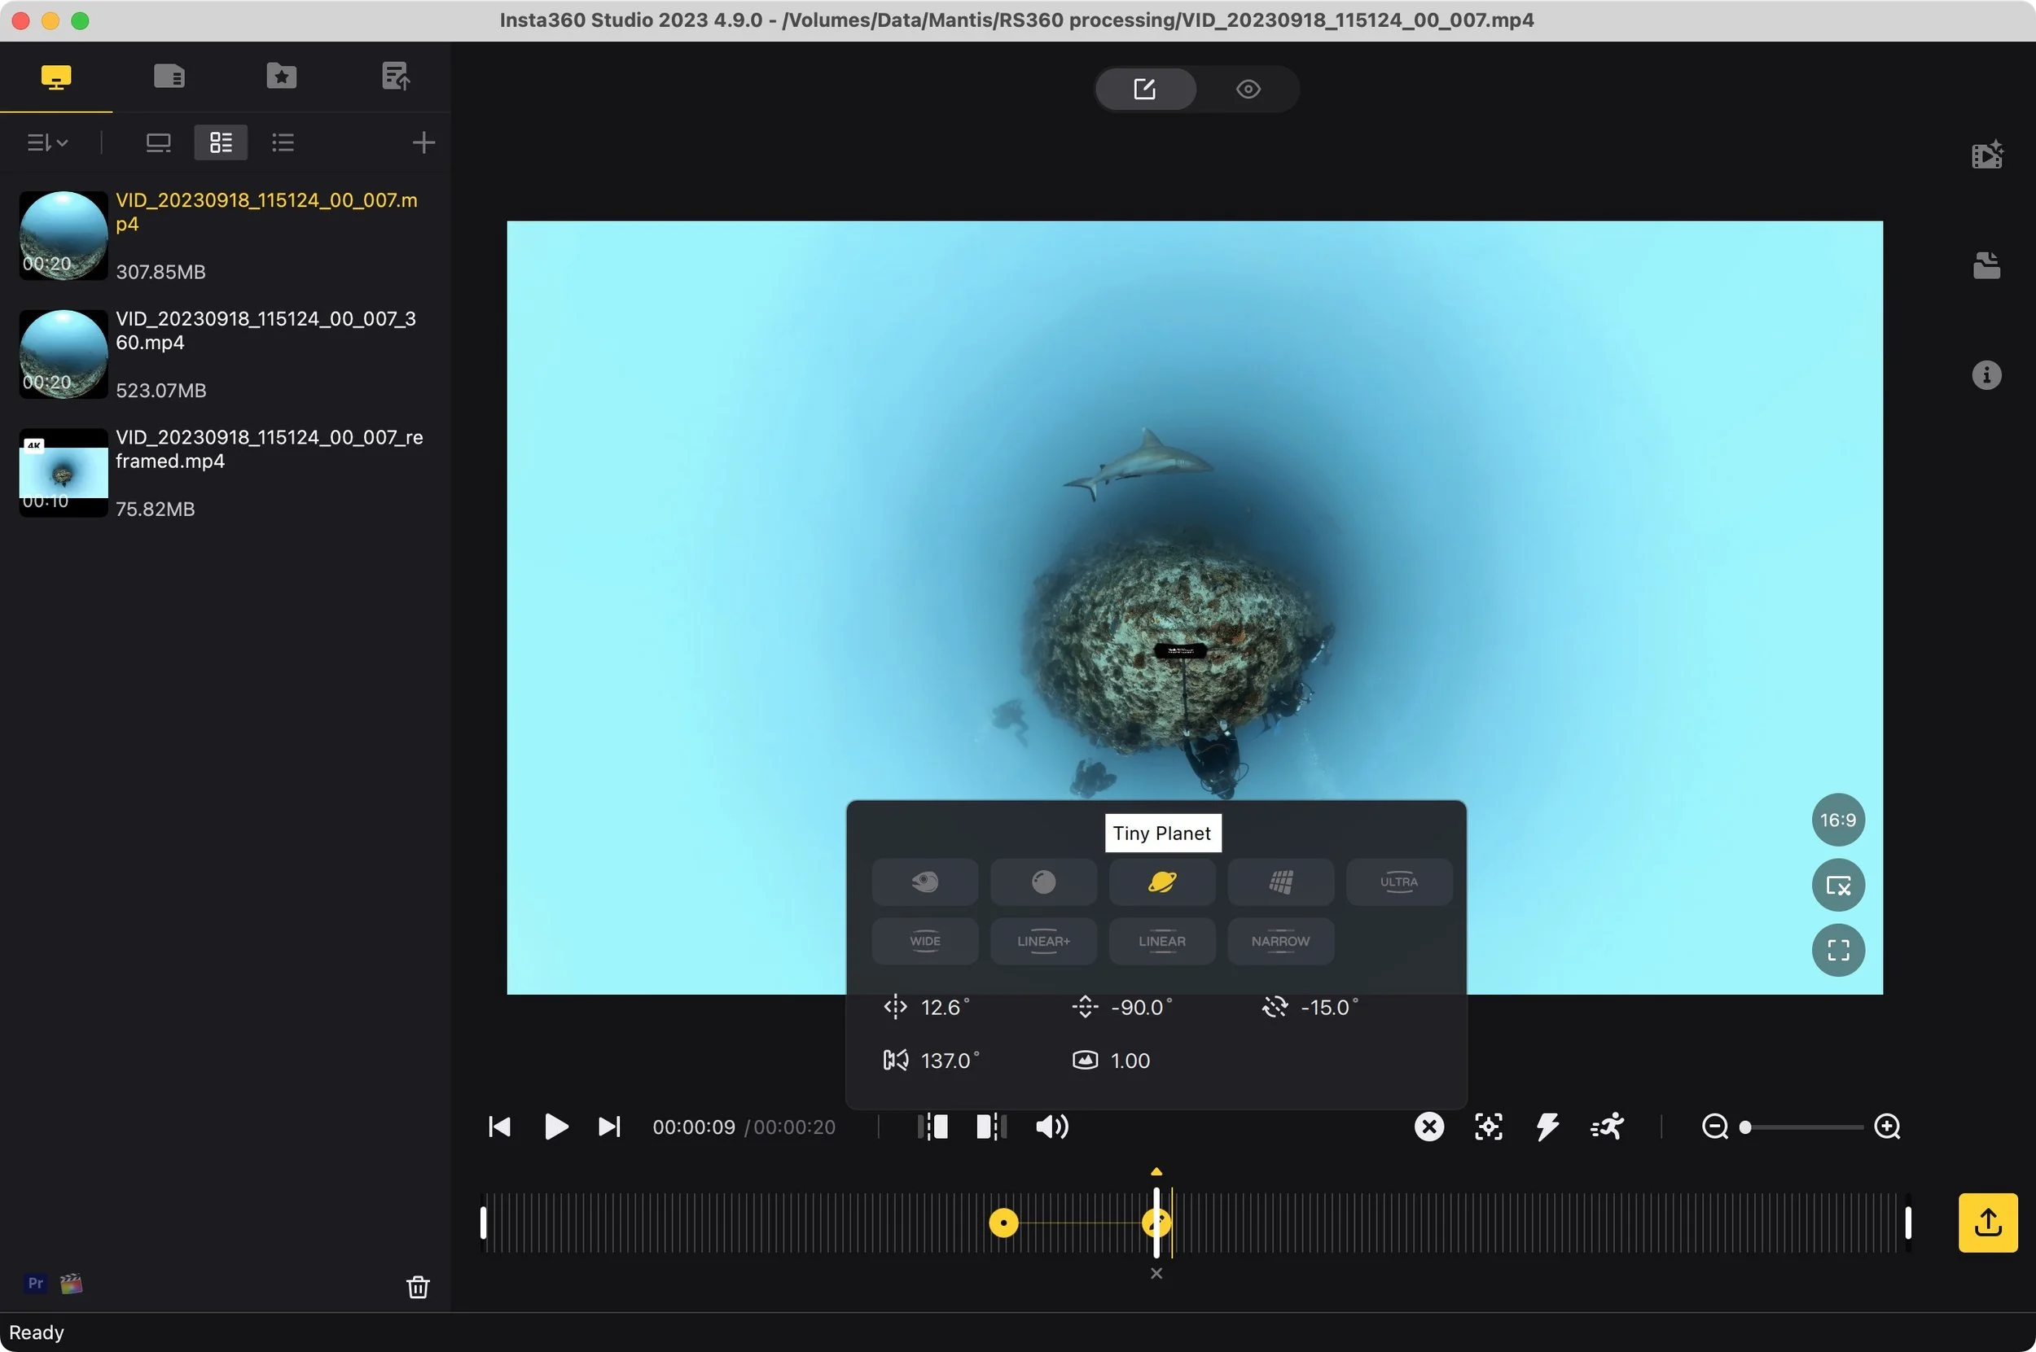Mute audio with the speaker icon
This screenshot has height=1352, width=2036.
tap(1051, 1127)
